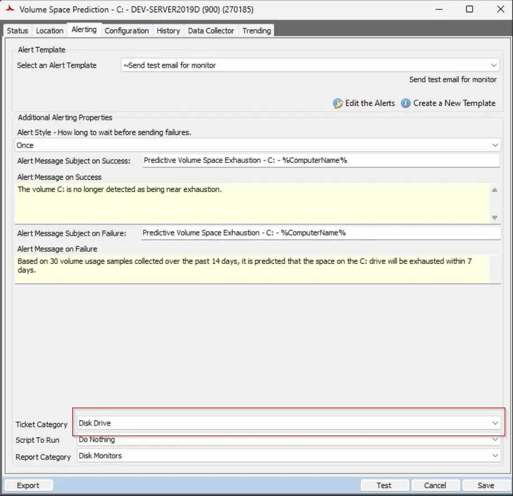This screenshot has width=513, height=496.
Task: Click the Test button
Action: click(x=384, y=485)
